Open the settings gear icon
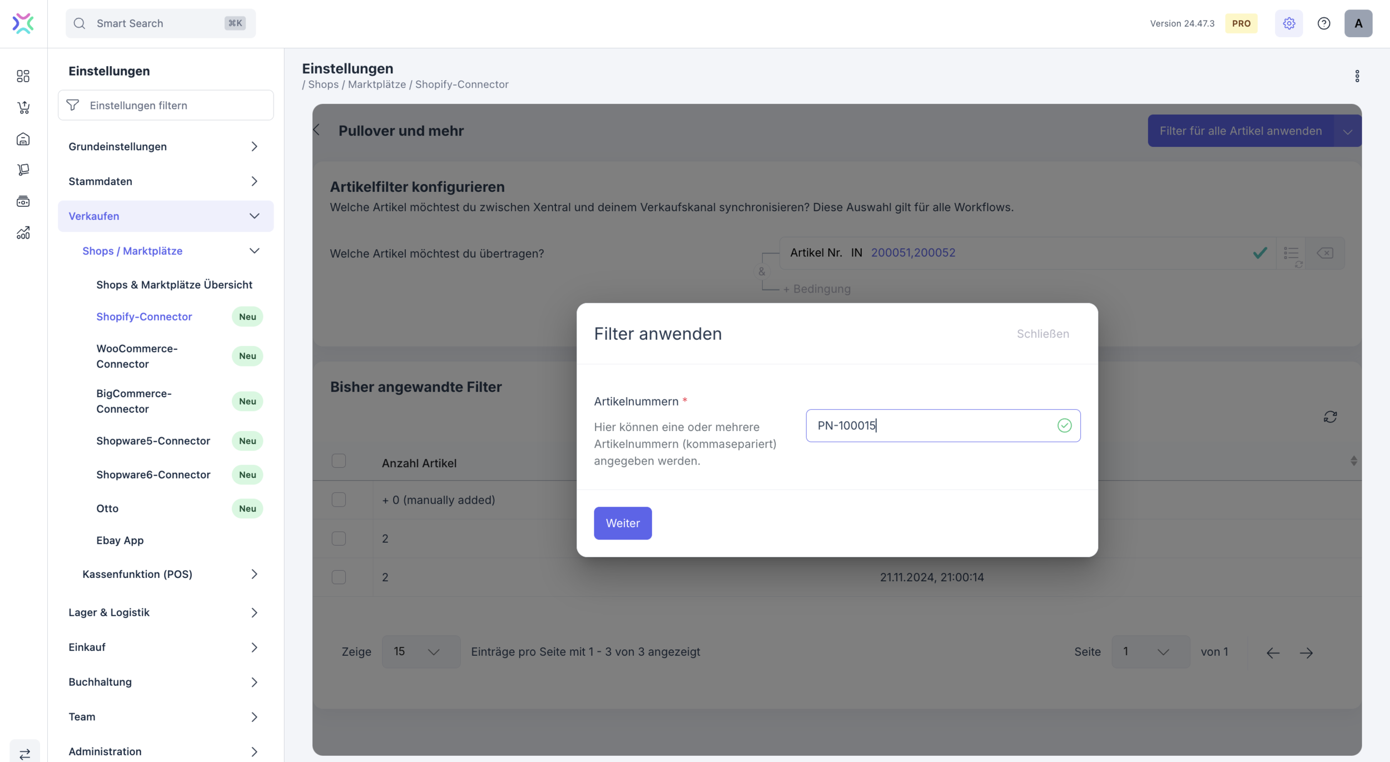1390x762 pixels. click(1288, 23)
